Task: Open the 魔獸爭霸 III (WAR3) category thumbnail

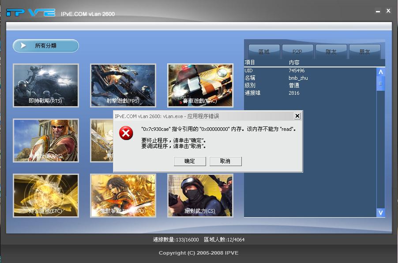Action: click(x=123, y=196)
